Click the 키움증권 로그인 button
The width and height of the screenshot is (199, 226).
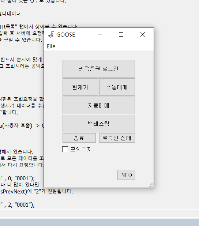click(x=99, y=69)
